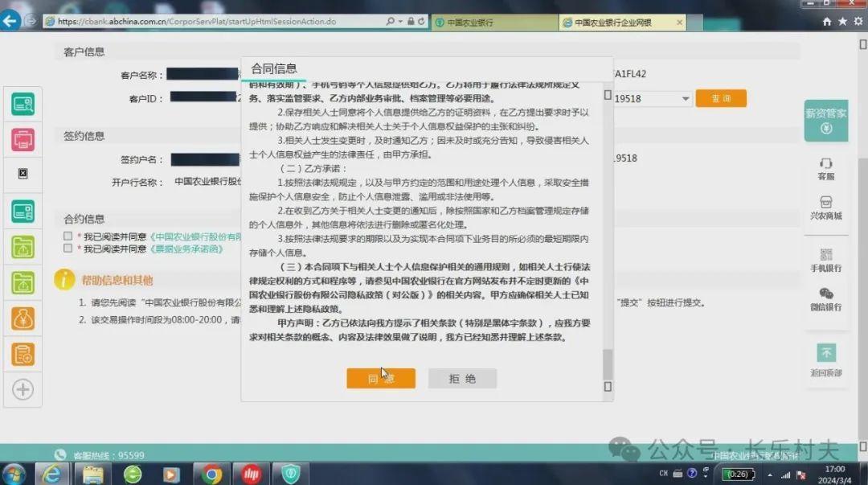
Task: Click the pink printer sidebar icon
Action: coord(23,140)
